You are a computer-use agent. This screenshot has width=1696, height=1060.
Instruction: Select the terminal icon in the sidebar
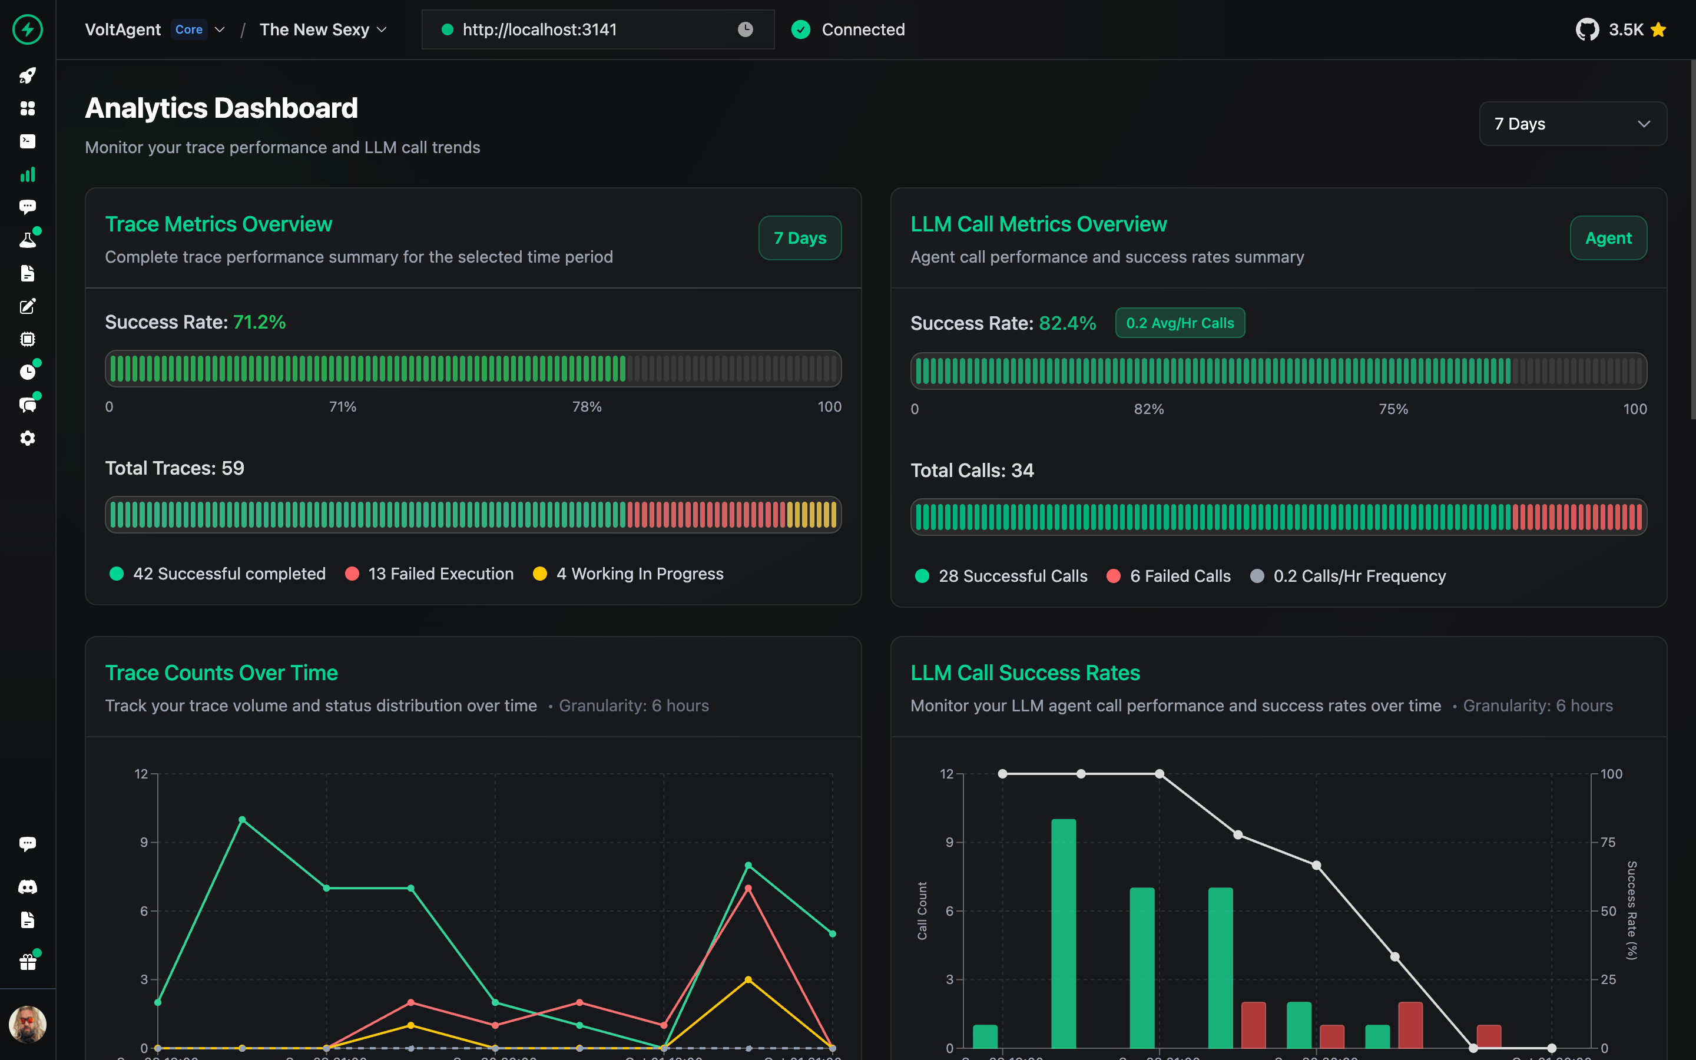(27, 141)
